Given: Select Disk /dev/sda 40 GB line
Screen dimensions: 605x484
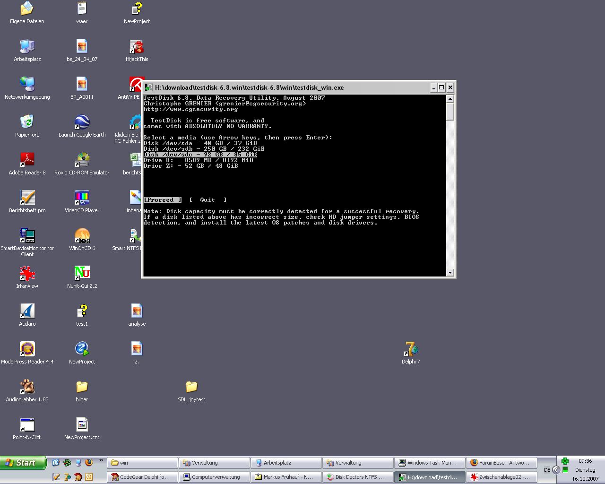Looking at the screenshot, I should 200,143.
